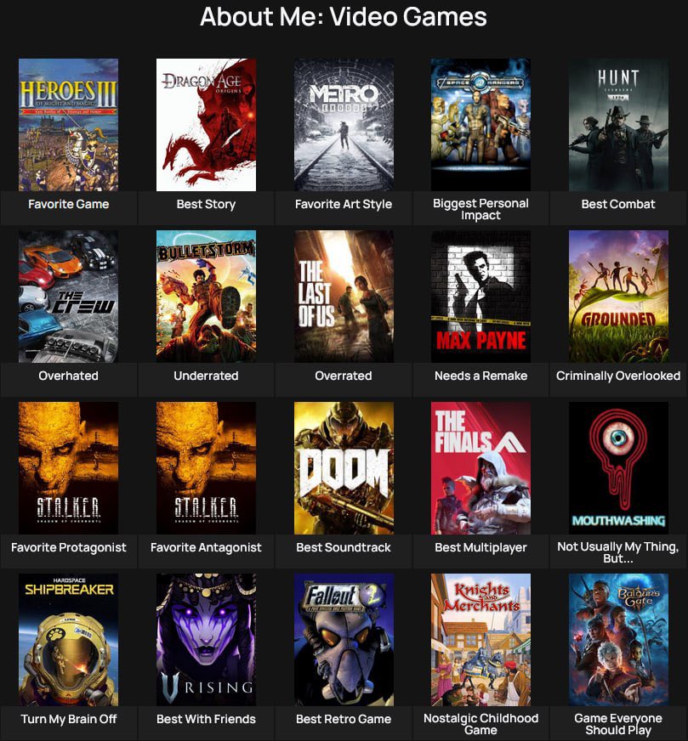Click the 'Underrated' label
Image resolution: width=688 pixels, height=741 pixels.
point(206,376)
